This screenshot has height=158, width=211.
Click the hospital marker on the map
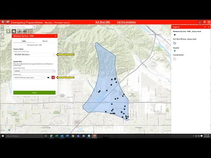click(9, 130)
